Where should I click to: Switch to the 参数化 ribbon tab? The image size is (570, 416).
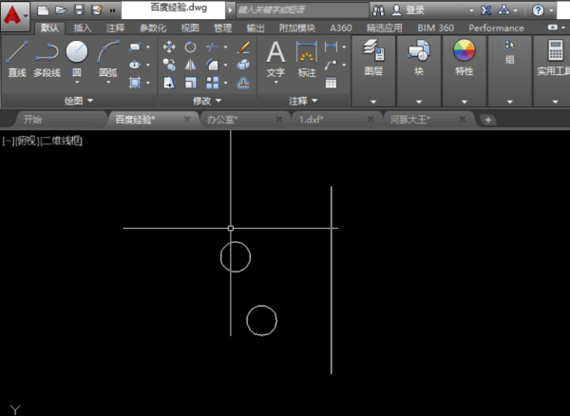click(x=153, y=28)
